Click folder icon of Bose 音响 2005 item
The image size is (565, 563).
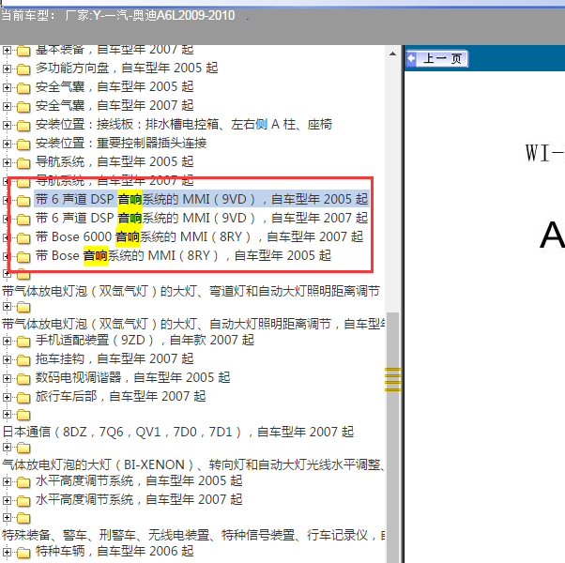23,256
